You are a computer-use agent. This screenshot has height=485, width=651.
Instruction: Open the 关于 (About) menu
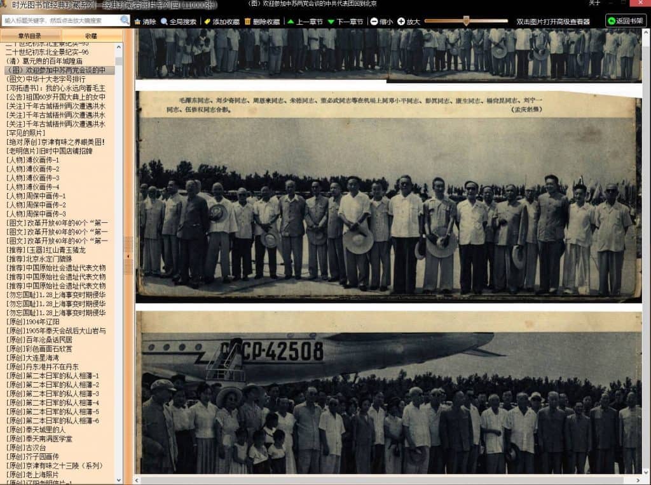pos(594,3)
